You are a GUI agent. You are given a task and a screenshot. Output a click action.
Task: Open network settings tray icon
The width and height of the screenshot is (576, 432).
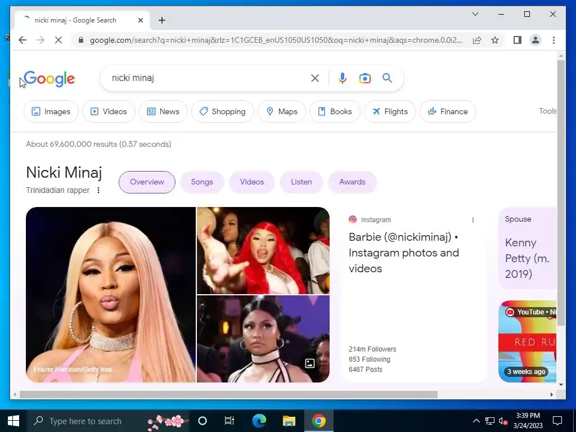tap(490, 421)
